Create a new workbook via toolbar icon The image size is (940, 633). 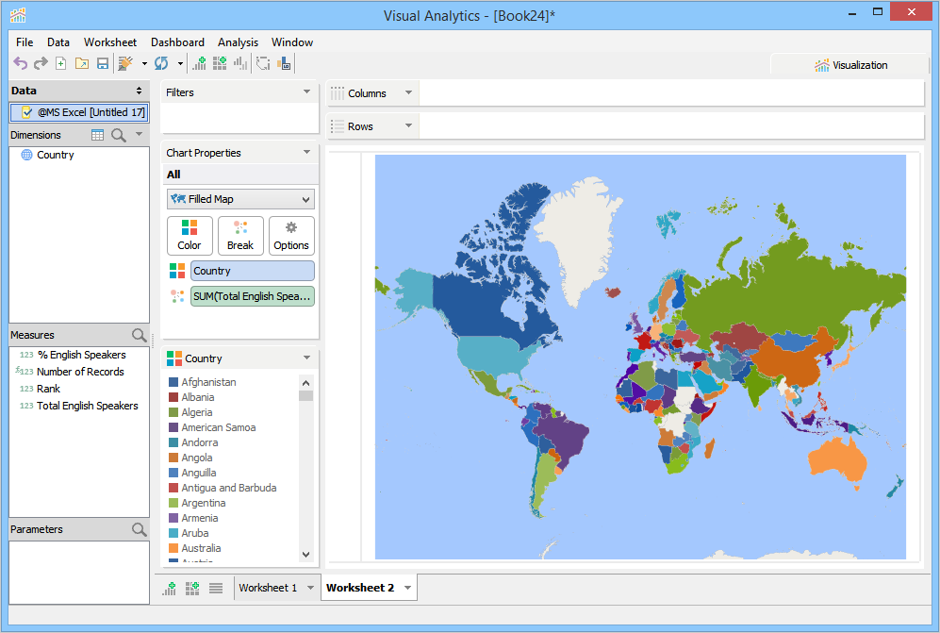(x=60, y=63)
